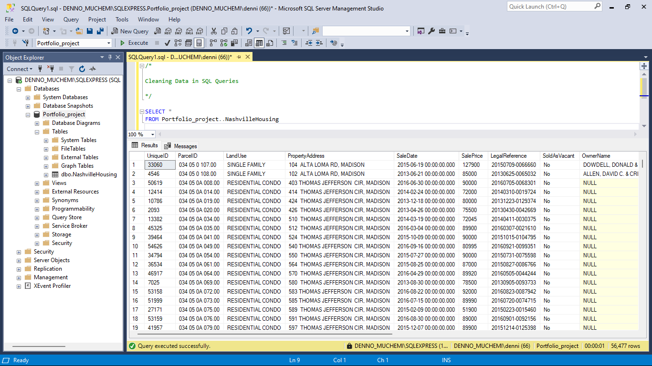Viewport: 652px width, 366px height.
Task: Click the Database Engine Query icon
Action: point(157,31)
